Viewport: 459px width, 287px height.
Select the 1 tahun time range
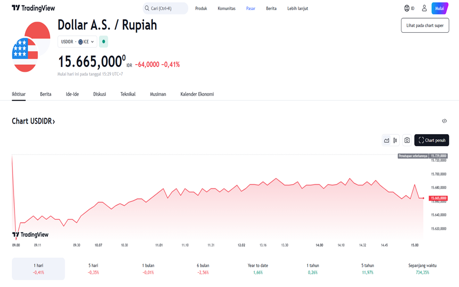[x=313, y=268]
